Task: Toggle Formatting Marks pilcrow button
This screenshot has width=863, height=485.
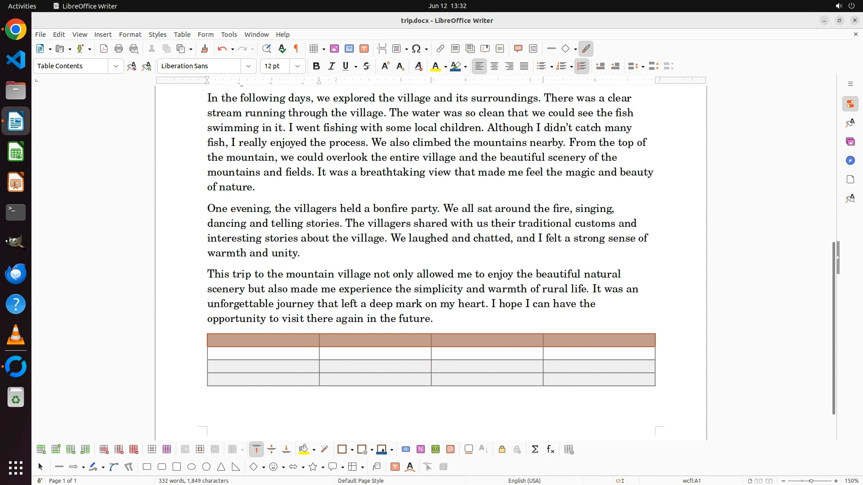Action: [296, 48]
